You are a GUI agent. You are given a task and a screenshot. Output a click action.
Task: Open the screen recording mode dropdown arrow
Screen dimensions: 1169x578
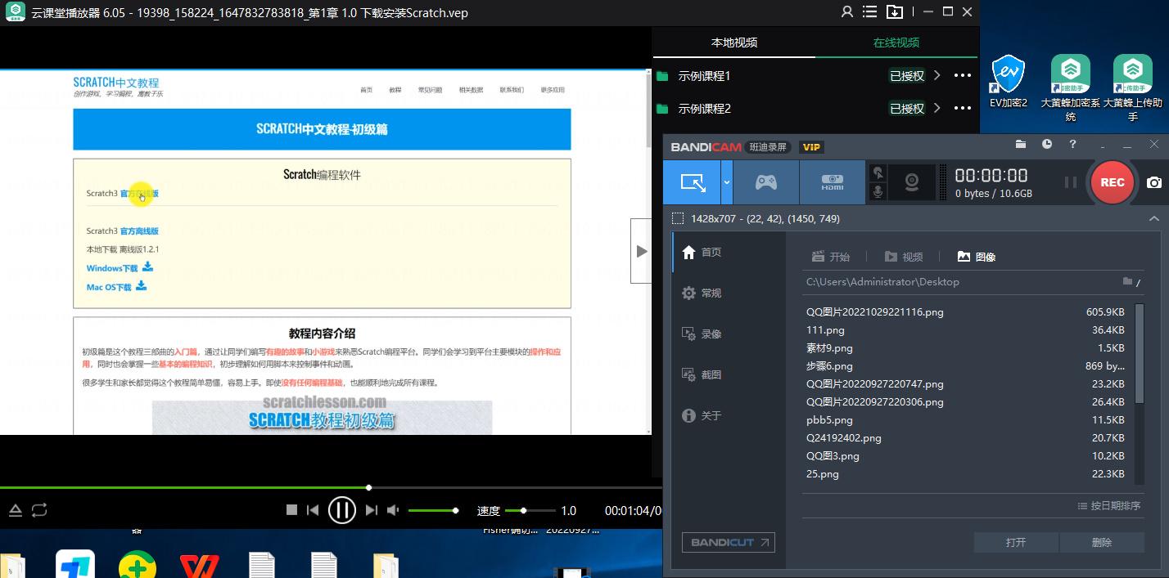click(727, 182)
